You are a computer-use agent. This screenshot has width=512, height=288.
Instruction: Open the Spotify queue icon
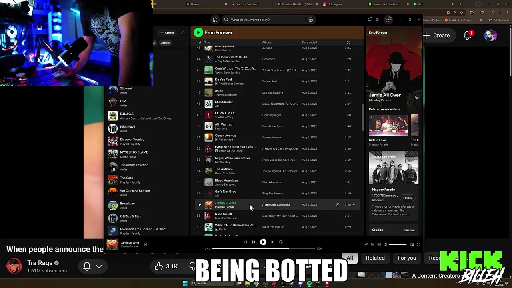point(373,244)
